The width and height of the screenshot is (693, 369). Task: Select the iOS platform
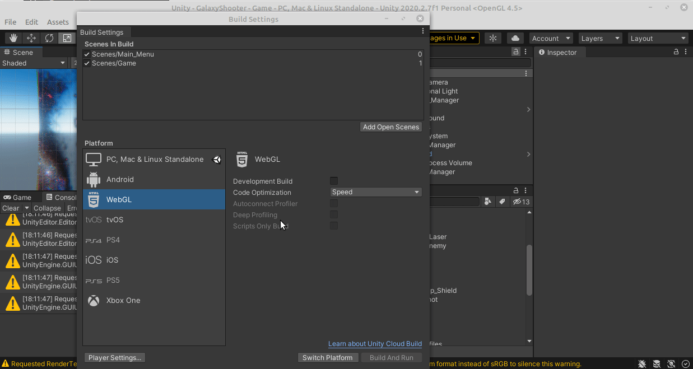click(154, 260)
